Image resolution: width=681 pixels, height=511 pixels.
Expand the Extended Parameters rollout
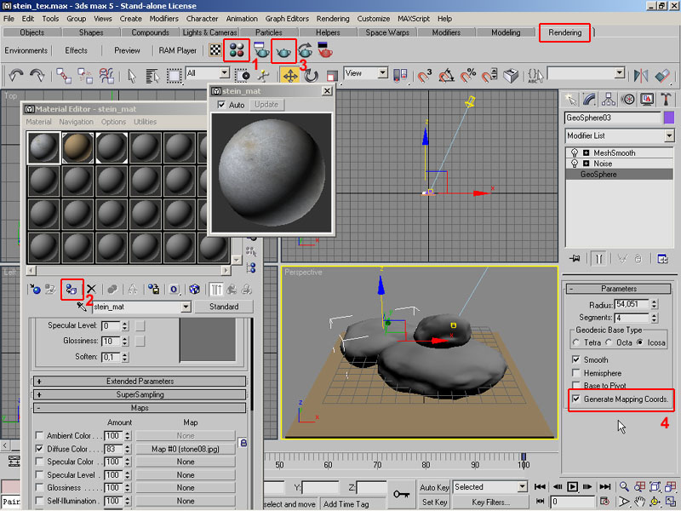[140, 382]
